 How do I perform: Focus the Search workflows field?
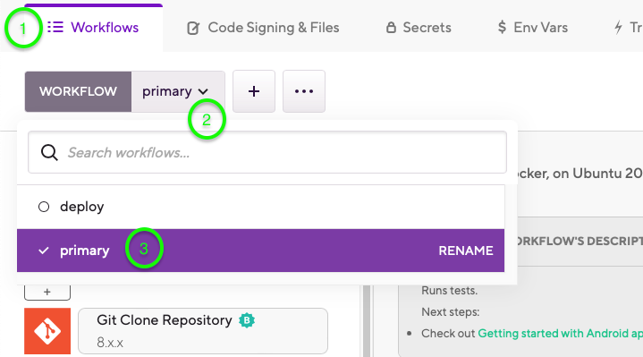267,153
